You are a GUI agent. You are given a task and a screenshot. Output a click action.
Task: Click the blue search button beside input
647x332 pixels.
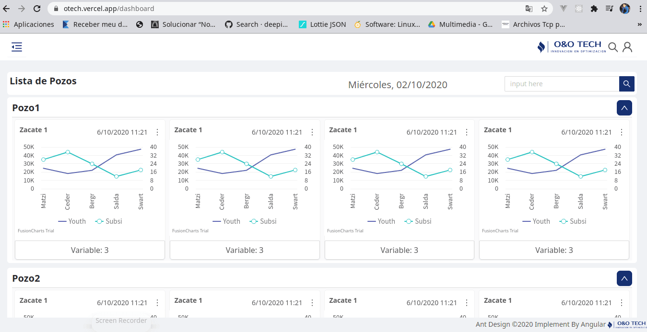pyautogui.click(x=627, y=84)
